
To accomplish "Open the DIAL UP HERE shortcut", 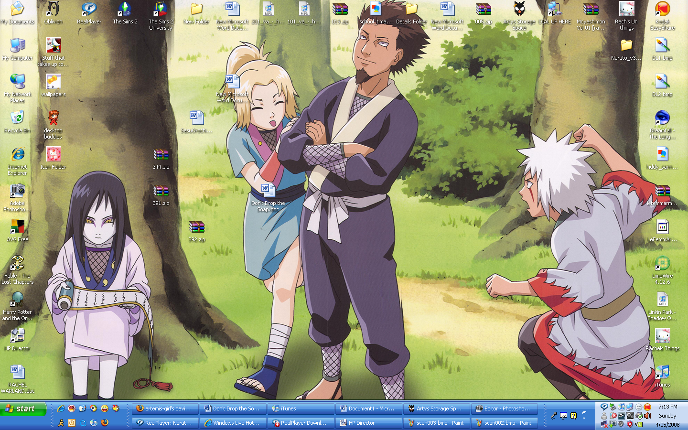I will pyautogui.click(x=555, y=13).
